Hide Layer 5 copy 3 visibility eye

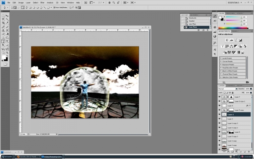tap(219, 136)
